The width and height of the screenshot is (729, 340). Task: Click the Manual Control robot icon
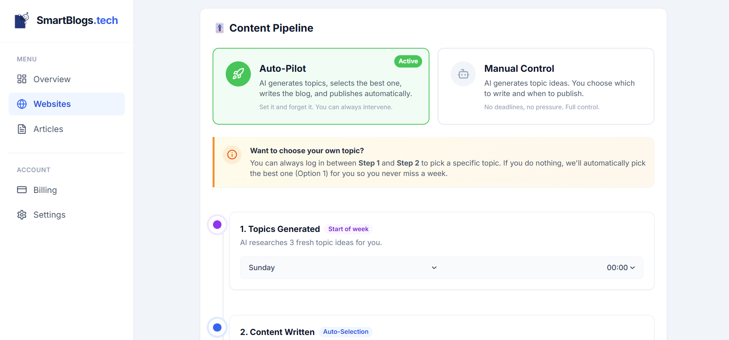click(463, 74)
